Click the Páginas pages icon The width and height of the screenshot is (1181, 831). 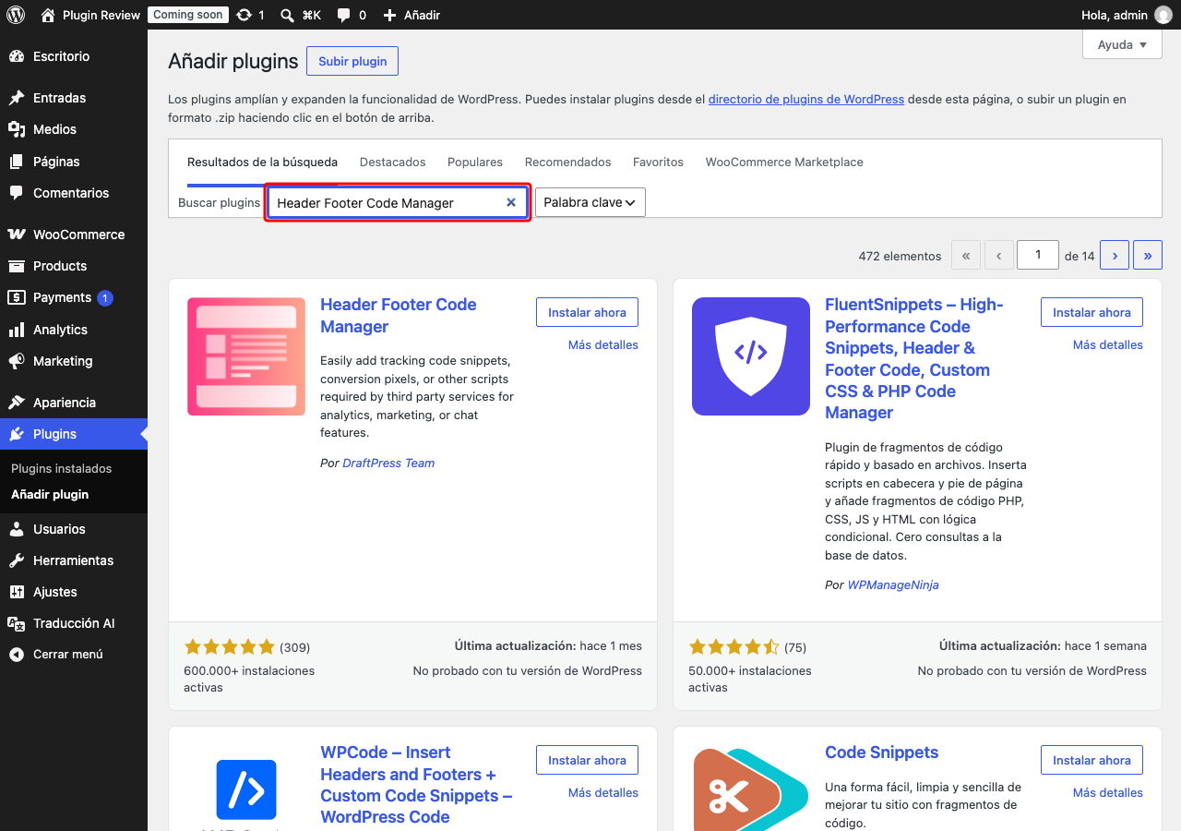pos(17,162)
